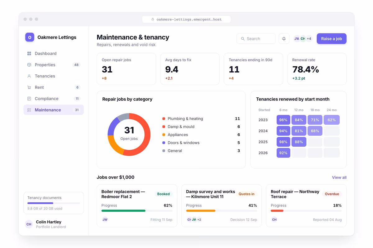The image size is (373, 248).
Task: Open the Dashboard page
Action: (53, 54)
